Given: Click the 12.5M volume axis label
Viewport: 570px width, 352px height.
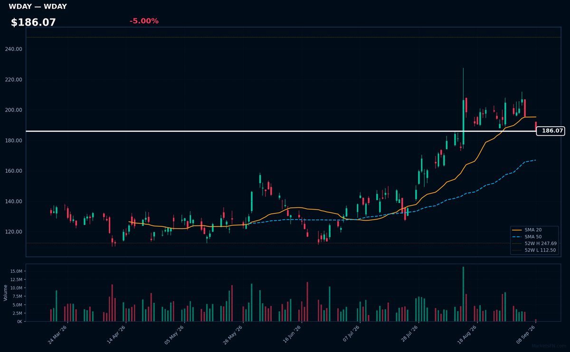Looking at the screenshot, I should click(16, 279).
